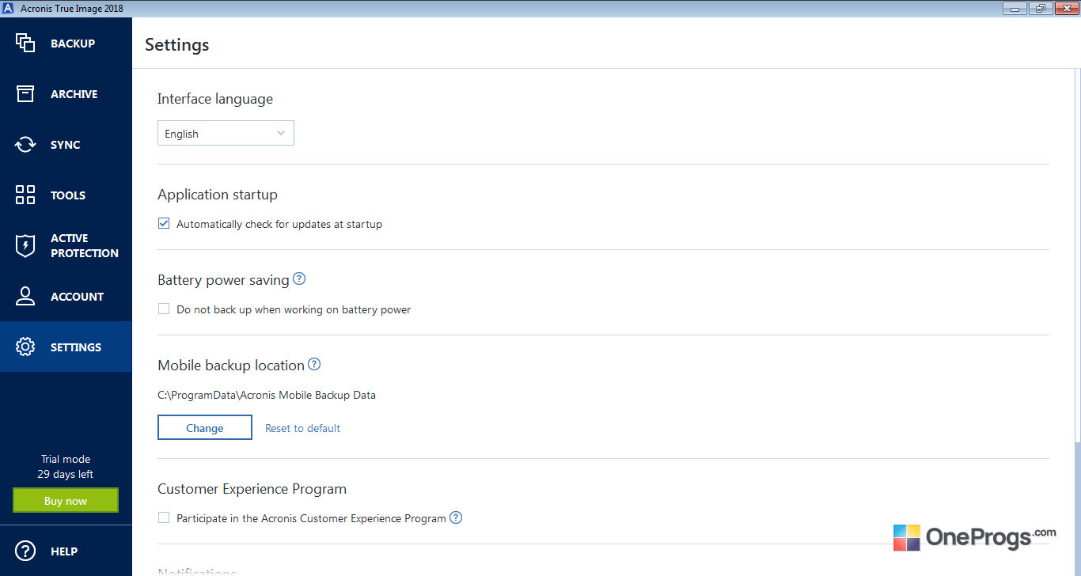Disable automatic update check at startup
The width and height of the screenshot is (1081, 576).
pyautogui.click(x=164, y=224)
